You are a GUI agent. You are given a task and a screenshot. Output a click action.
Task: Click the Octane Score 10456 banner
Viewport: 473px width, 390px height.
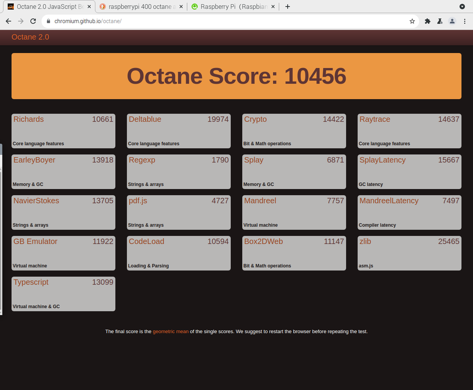click(x=236, y=76)
